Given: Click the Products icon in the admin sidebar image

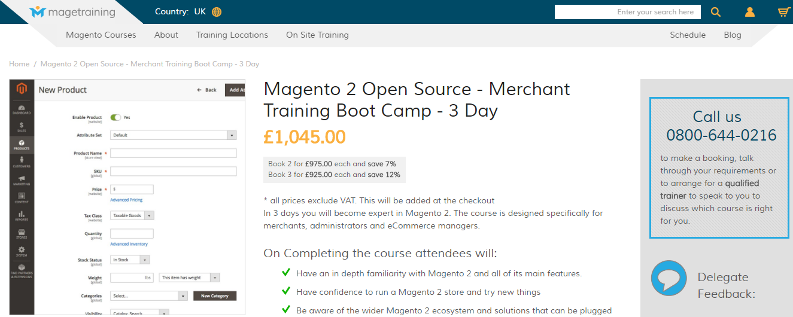Looking at the screenshot, I should pyautogui.click(x=22, y=144).
